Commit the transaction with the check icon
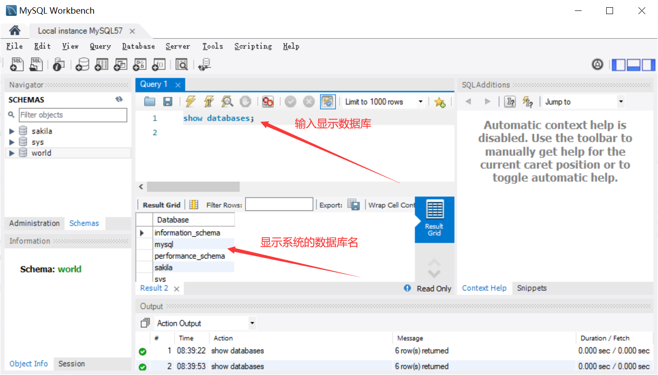 (290, 102)
